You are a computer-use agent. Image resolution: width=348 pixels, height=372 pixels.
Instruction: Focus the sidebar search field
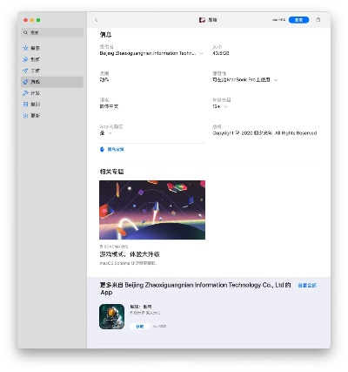coord(52,32)
